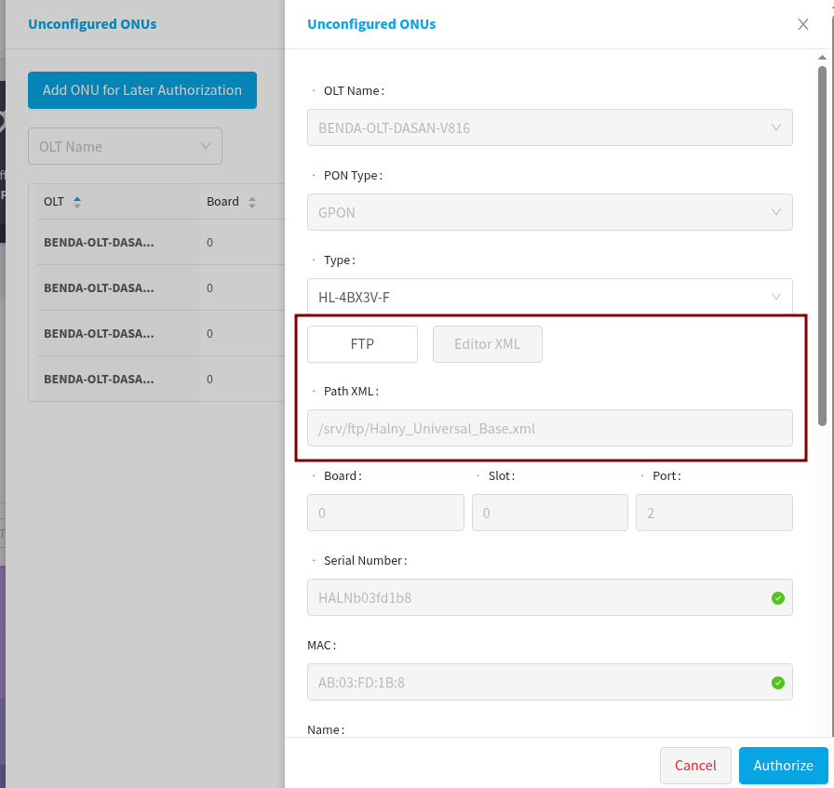
Task: Click the Port field showing 2
Action: point(714,513)
